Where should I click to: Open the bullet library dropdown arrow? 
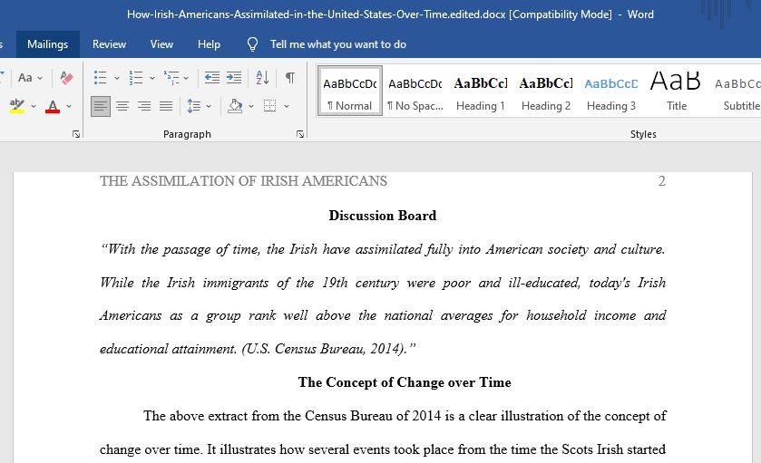[117, 78]
